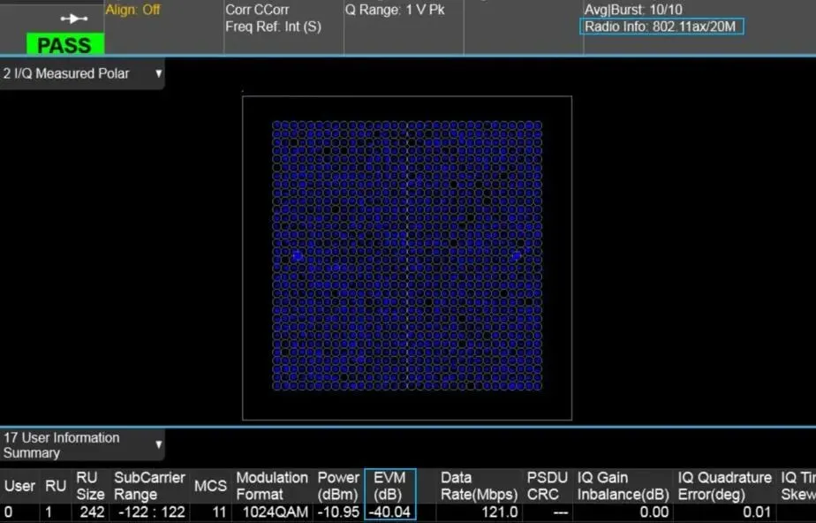
Task: Click the left pilot marker in constellation
Action: 298,255
